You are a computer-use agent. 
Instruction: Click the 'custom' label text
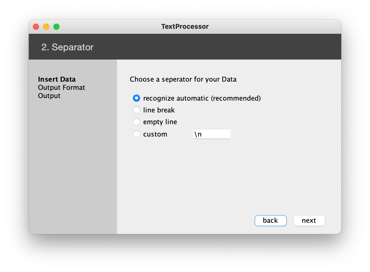click(x=155, y=134)
